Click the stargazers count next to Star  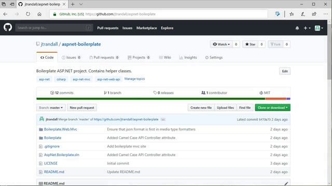point(261,44)
